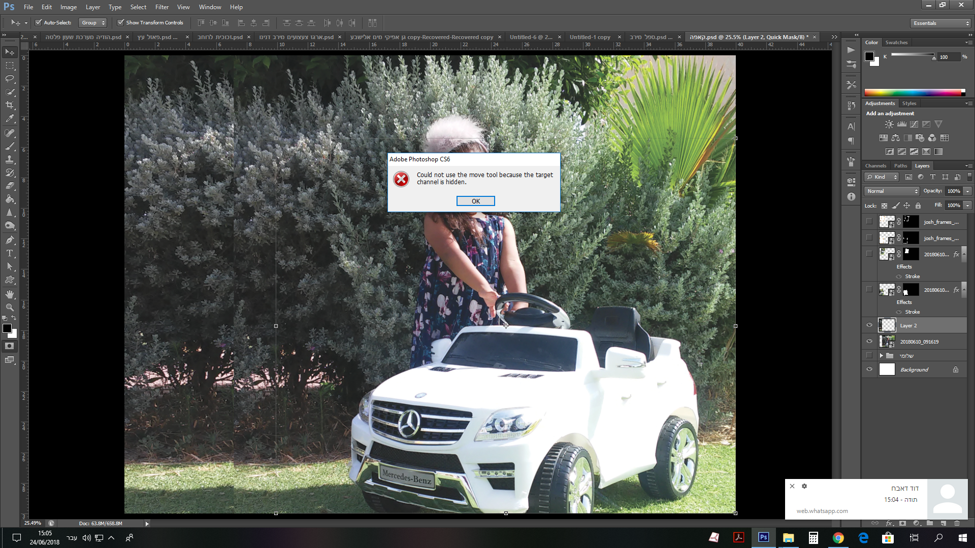Select the Pen tool
Image resolution: width=975 pixels, height=548 pixels.
(10, 239)
